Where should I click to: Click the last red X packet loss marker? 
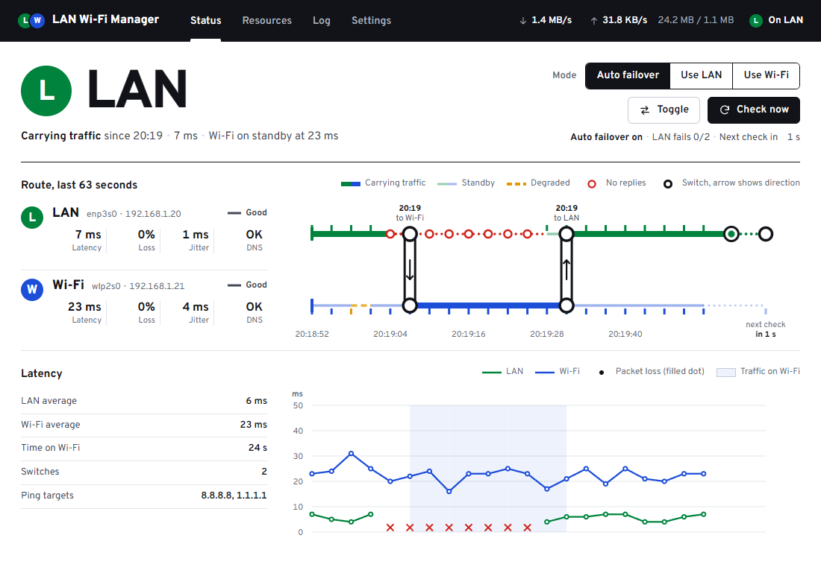(527, 528)
